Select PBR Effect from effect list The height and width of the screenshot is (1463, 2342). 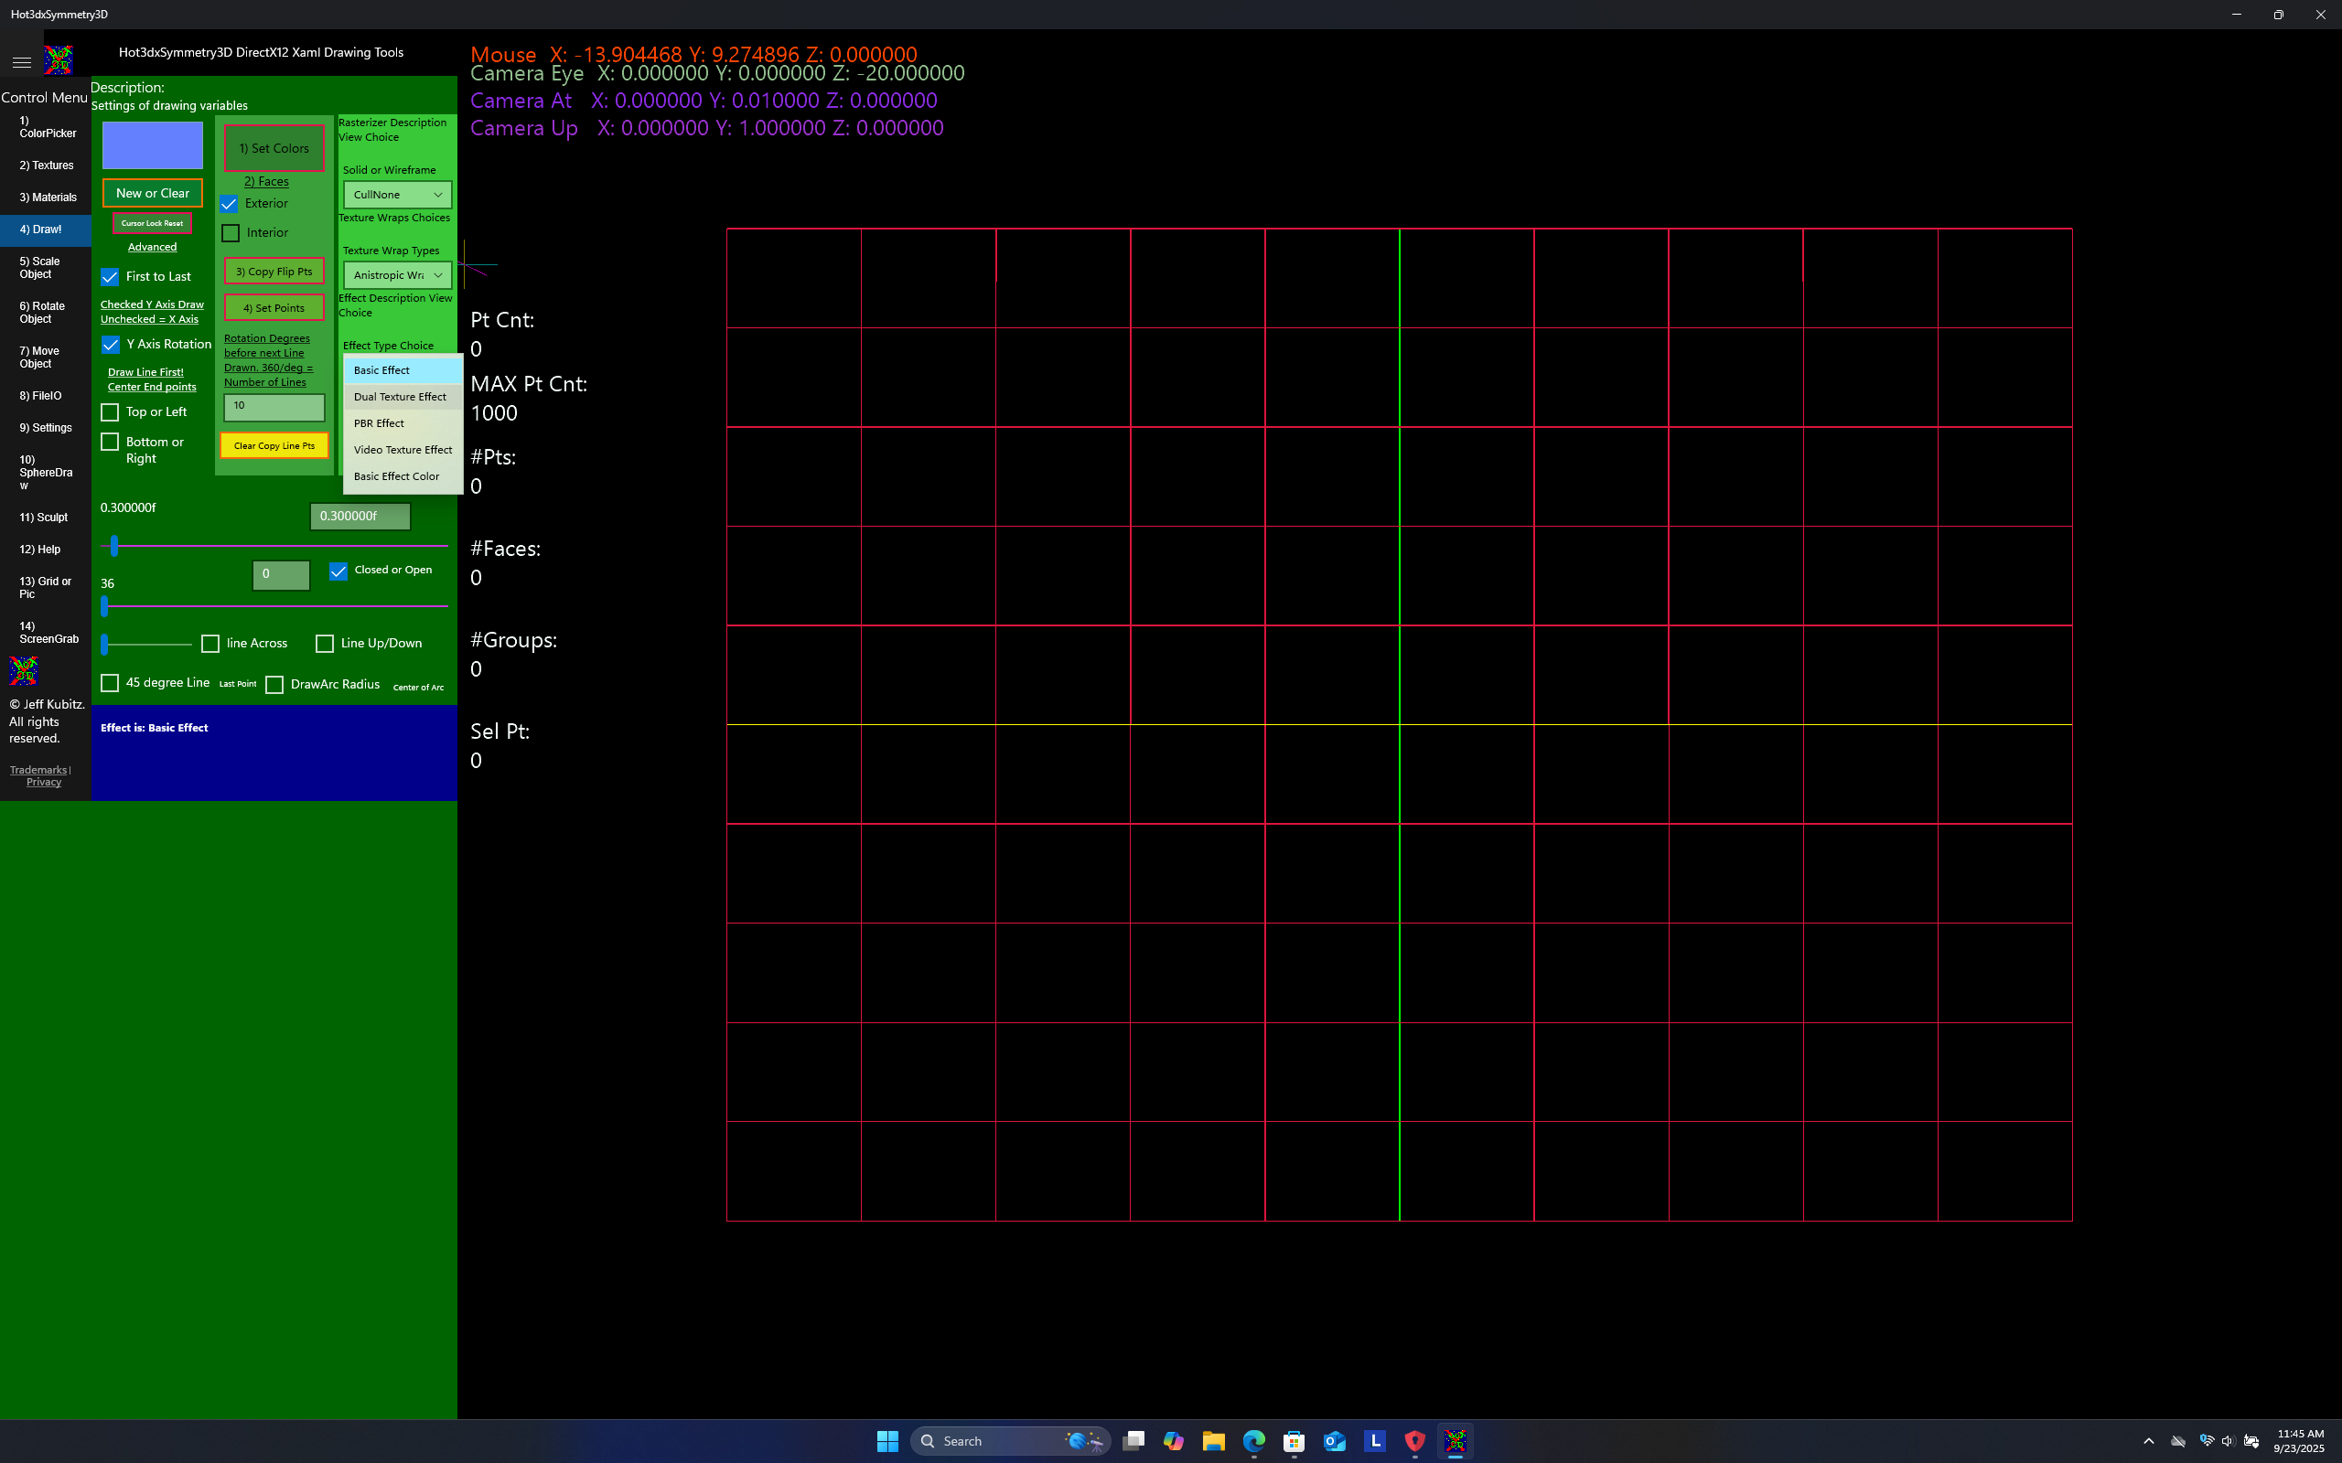[380, 422]
